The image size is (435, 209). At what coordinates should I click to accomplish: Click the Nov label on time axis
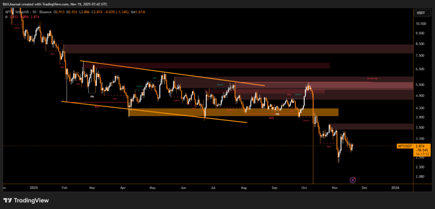[334, 187]
